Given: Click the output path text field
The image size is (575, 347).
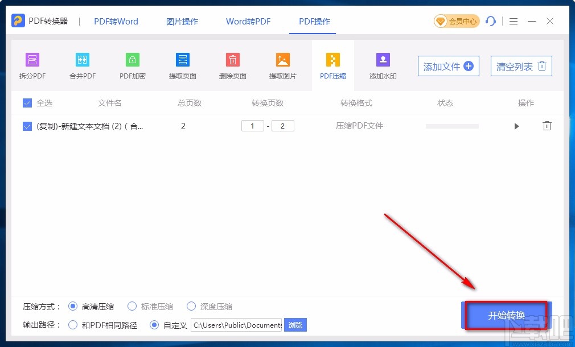Looking at the screenshot, I should click(x=236, y=325).
